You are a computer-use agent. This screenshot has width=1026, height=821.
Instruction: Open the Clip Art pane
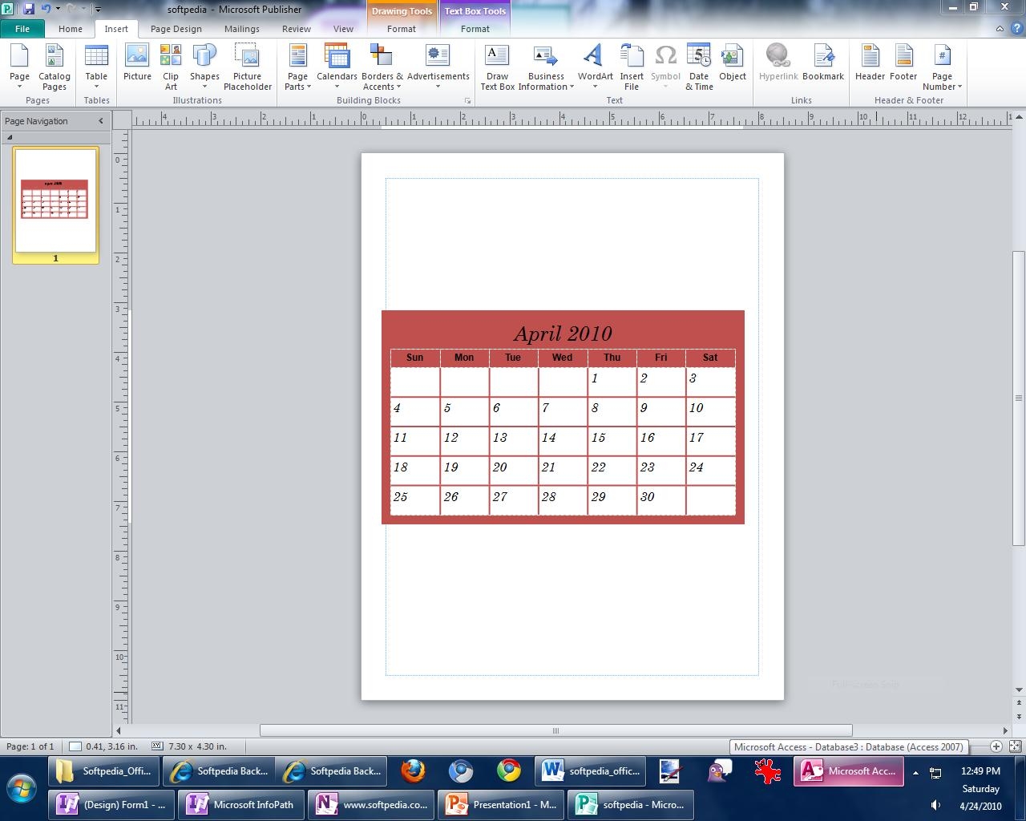click(x=171, y=67)
